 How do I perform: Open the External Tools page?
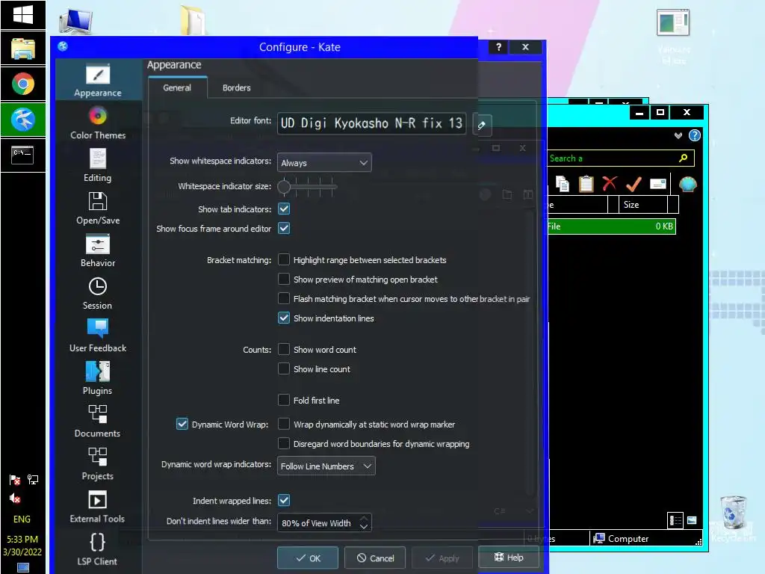[98, 506]
